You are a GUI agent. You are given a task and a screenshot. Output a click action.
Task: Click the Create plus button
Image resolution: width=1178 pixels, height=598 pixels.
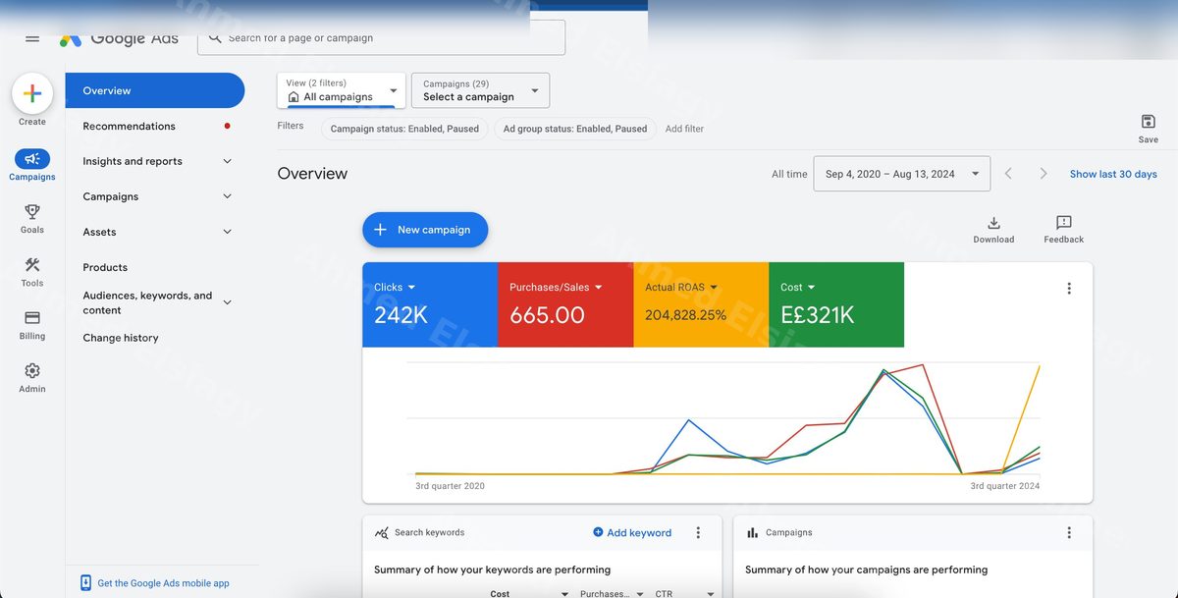[32, 93]
